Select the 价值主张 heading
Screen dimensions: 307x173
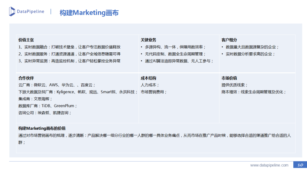26,40
